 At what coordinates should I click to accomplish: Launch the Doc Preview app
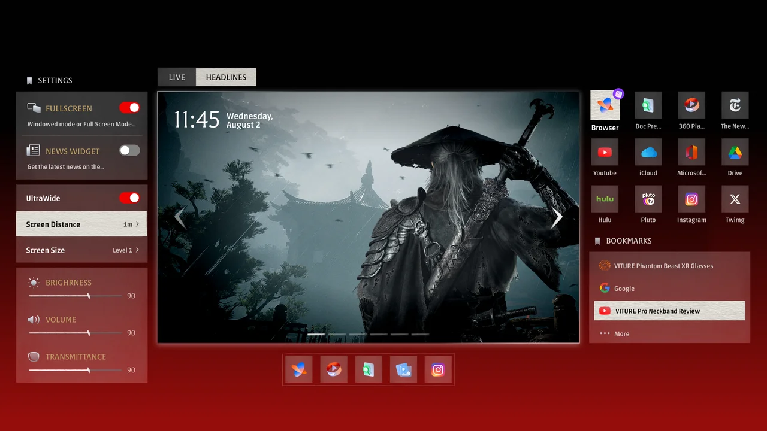point(648,105)
